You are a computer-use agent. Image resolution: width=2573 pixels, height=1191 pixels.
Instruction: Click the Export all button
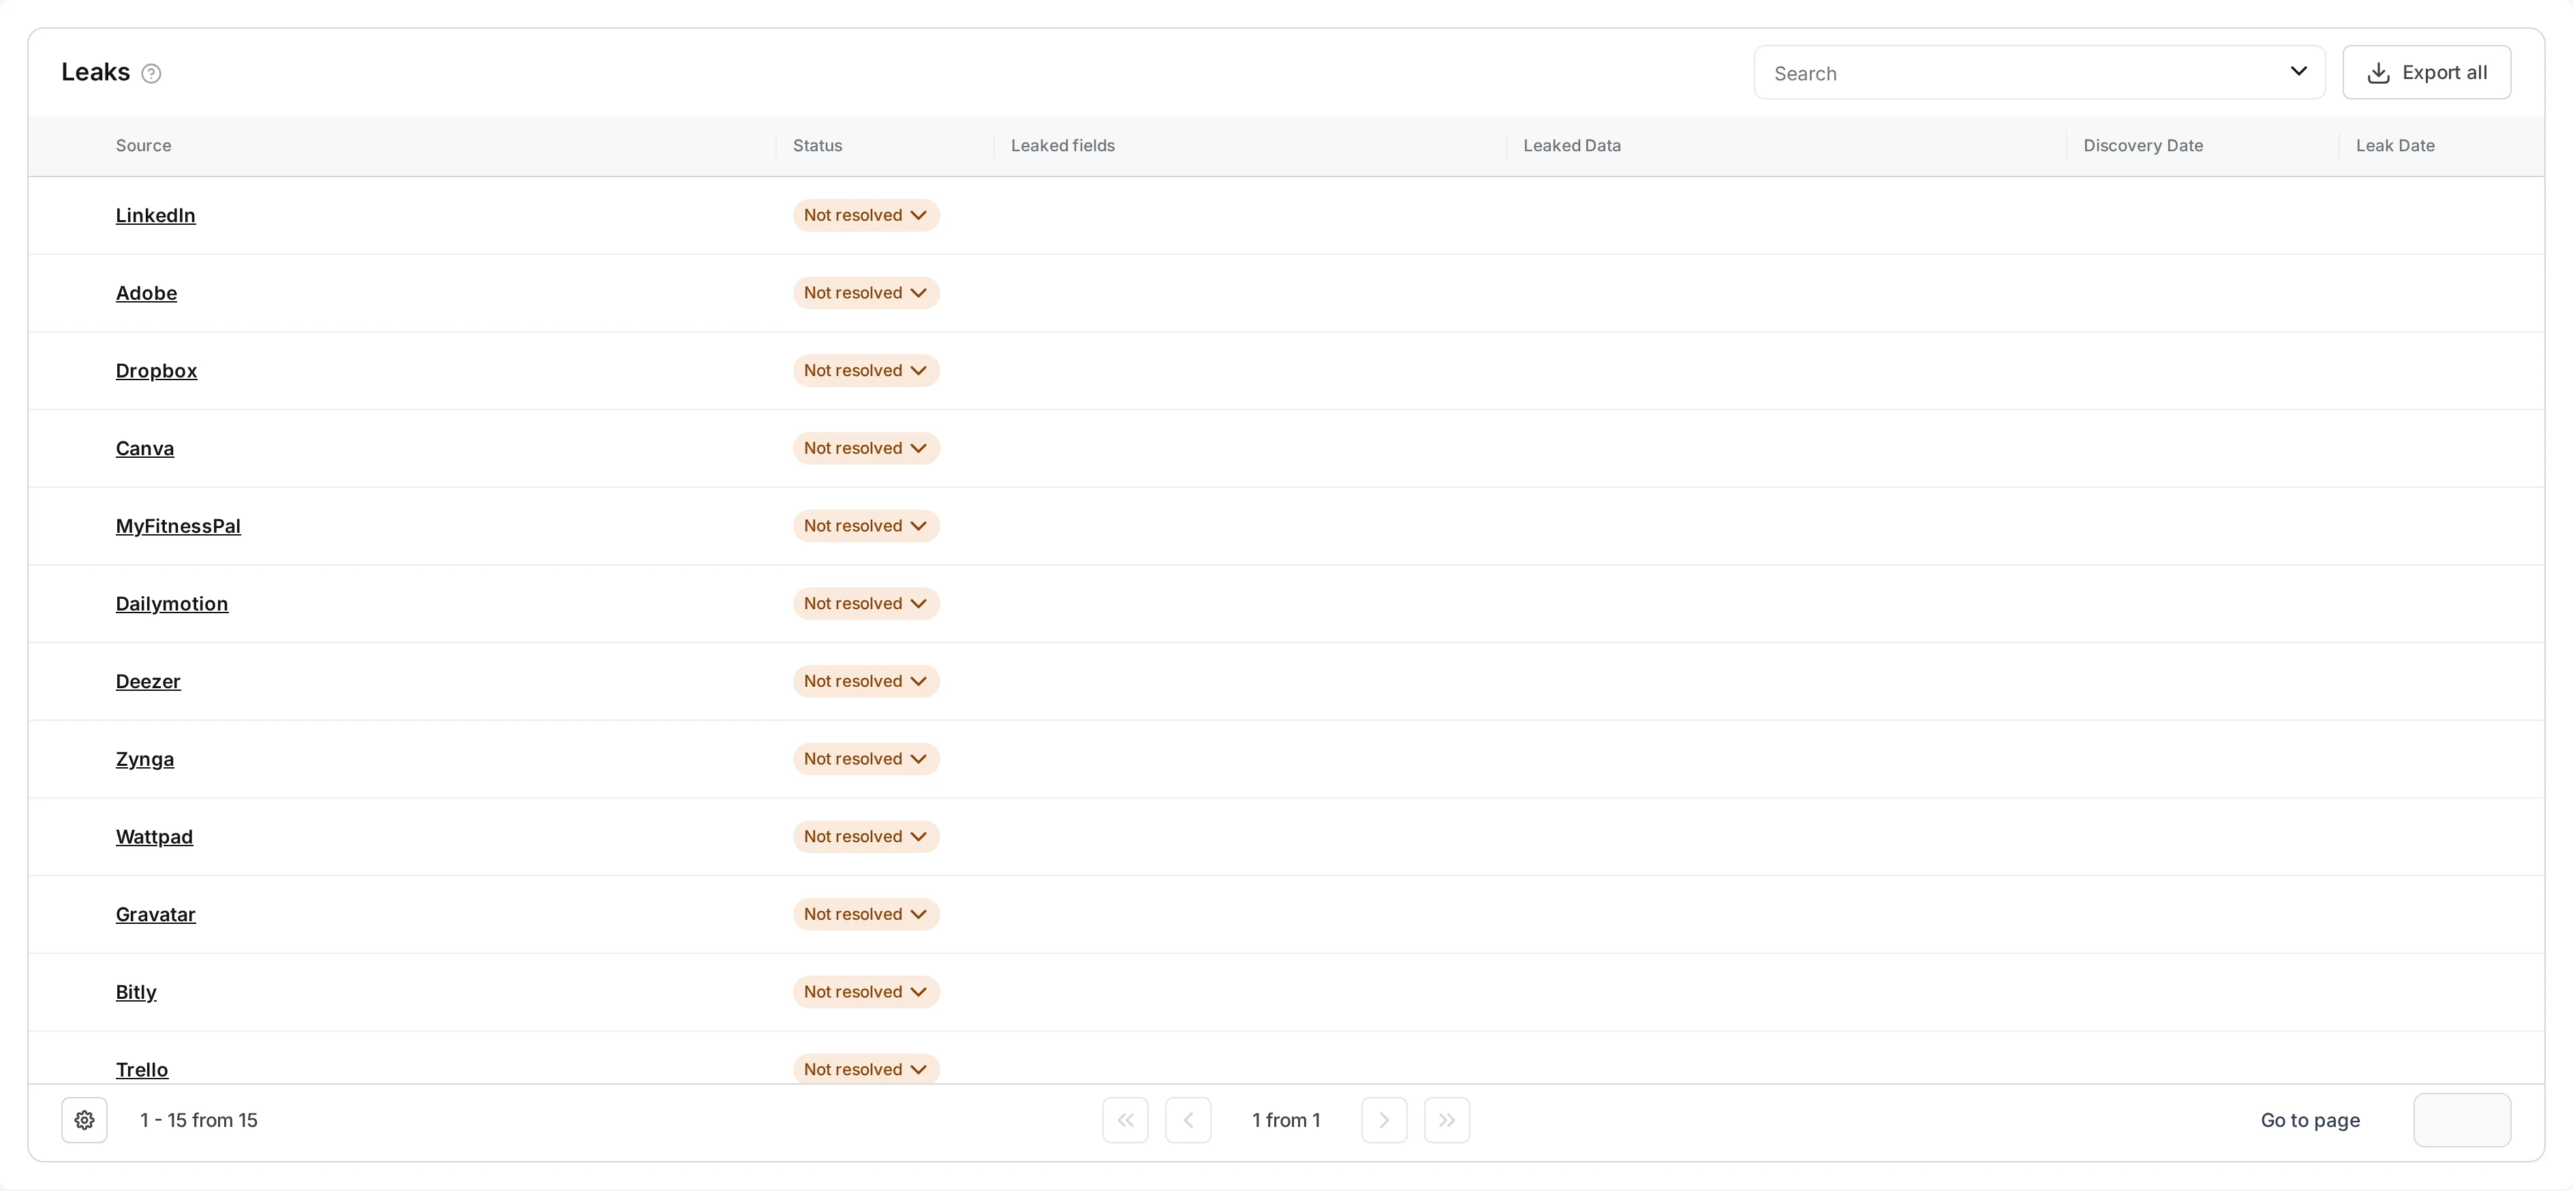[x=2427, y=72]
